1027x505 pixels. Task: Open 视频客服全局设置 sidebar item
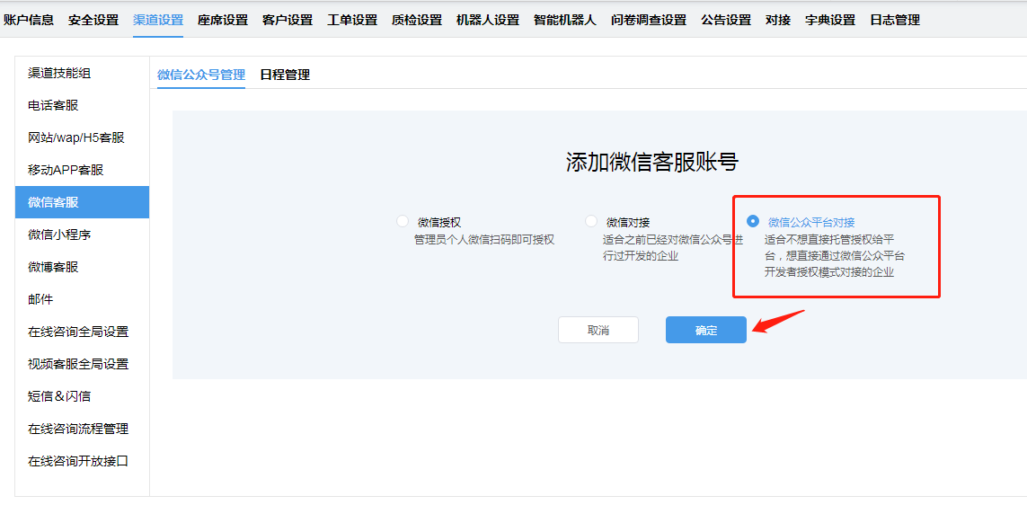[x=83, y=364]
